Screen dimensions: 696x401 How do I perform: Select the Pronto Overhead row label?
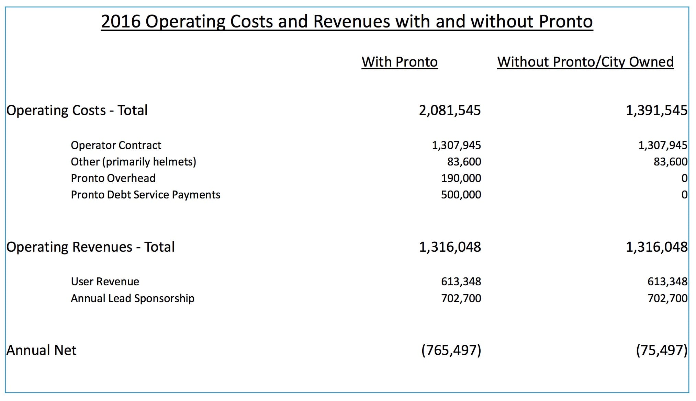[113, 178]
